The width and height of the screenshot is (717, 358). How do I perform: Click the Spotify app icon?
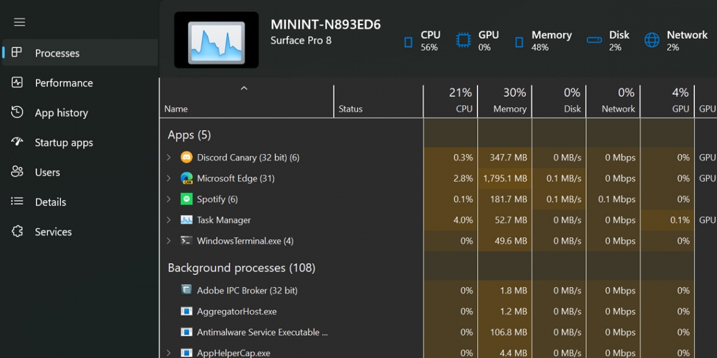(186, 199)
